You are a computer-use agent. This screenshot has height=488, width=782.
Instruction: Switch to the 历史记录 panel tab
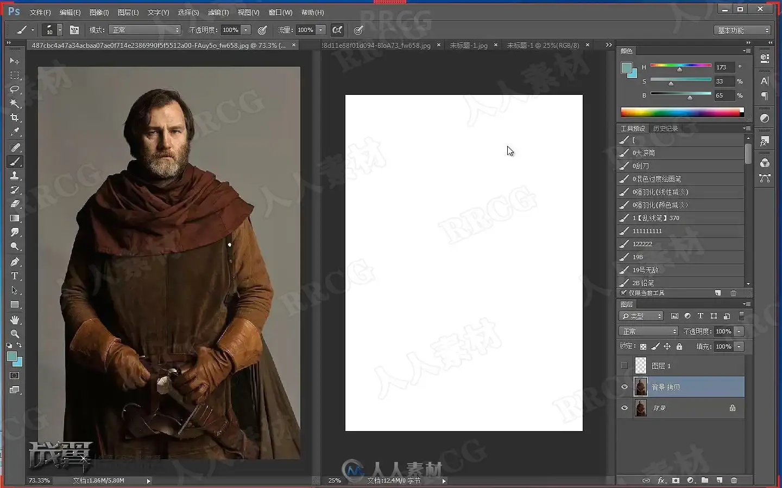click(x=665, y=129)
